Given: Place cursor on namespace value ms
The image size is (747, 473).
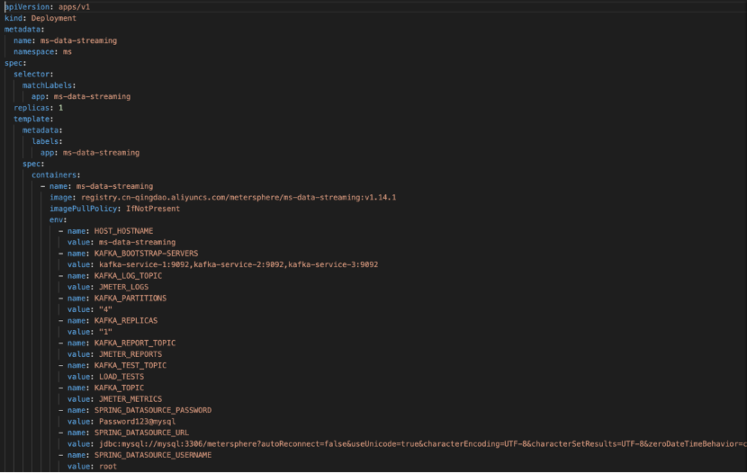Looking at the screenshot, I should point(67,52).
